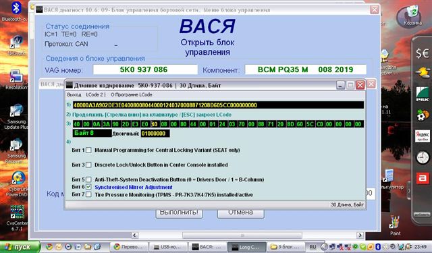Open the Bluetooth desktop icon
The width and height of the screenshot is (432, 253).
(16, 11)
